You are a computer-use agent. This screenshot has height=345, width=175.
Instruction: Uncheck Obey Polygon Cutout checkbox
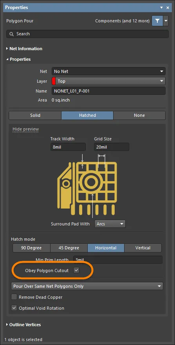[76, 271]
